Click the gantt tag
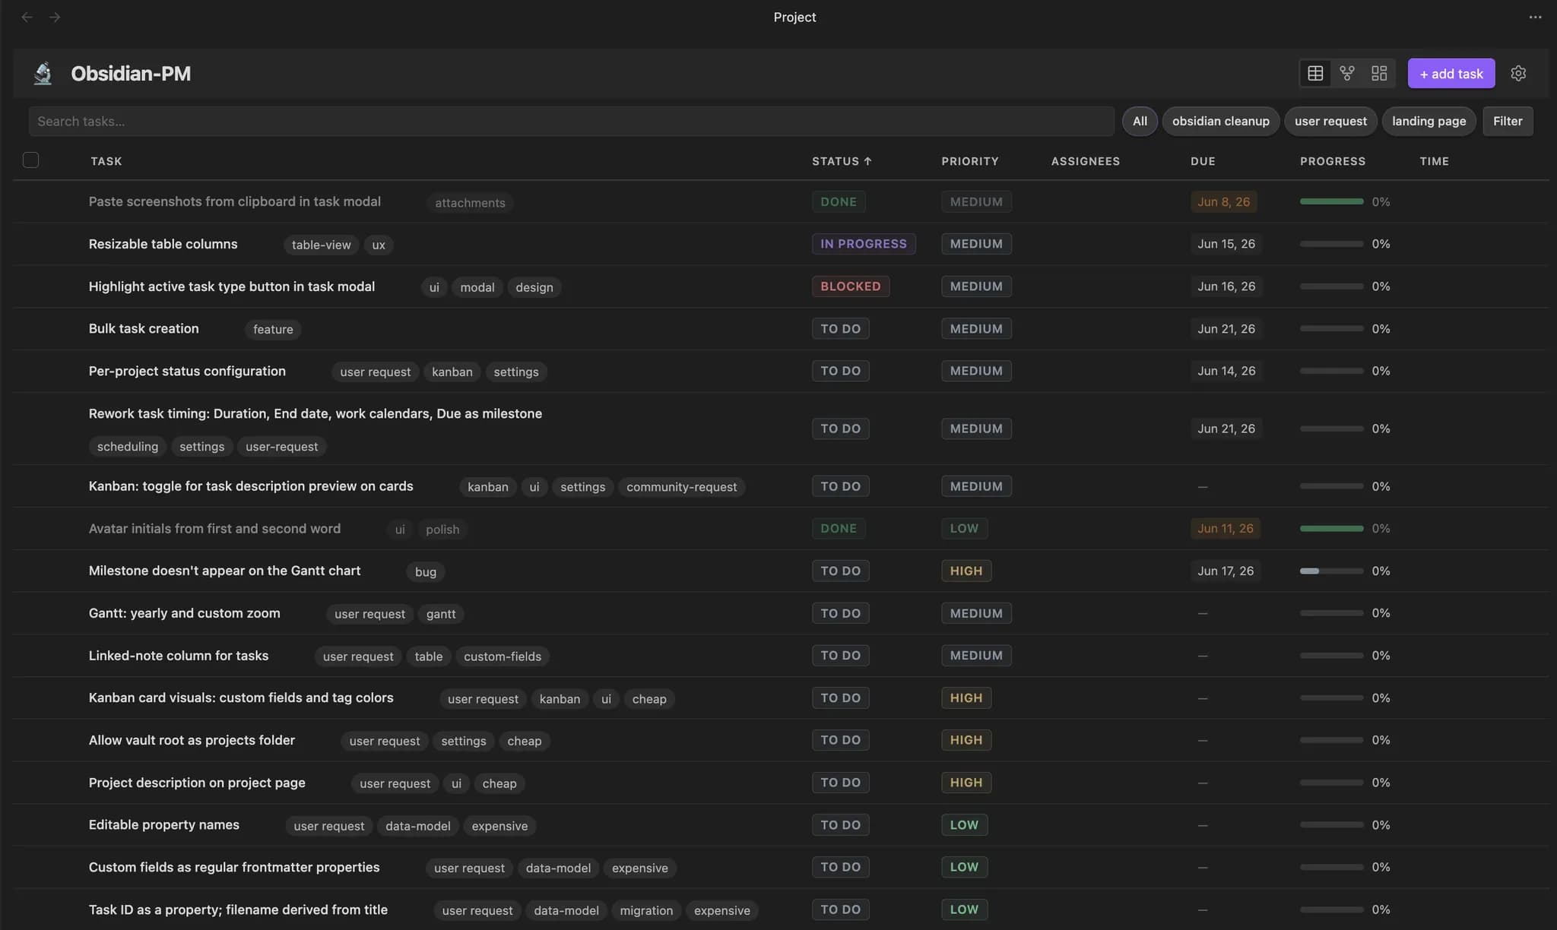This screenshot has width=1557, height=930. (441, 614)
